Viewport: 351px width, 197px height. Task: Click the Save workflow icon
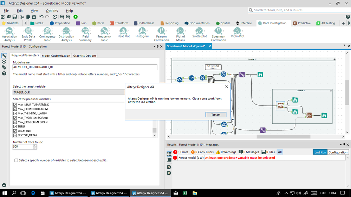coord(14,17)
